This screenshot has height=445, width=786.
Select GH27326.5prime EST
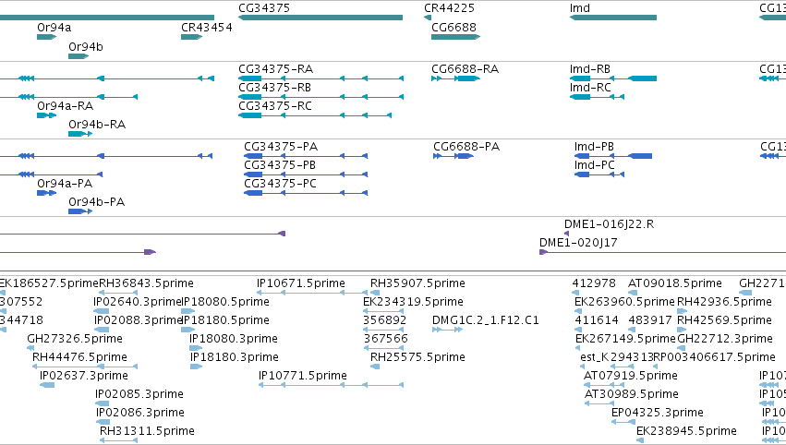[30, 348]
